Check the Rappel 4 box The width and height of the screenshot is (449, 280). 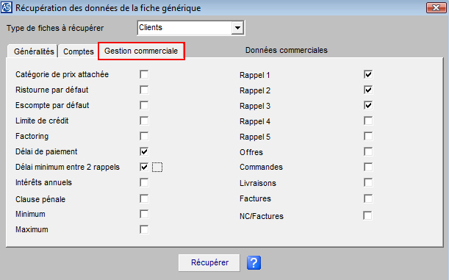(368, 121)
